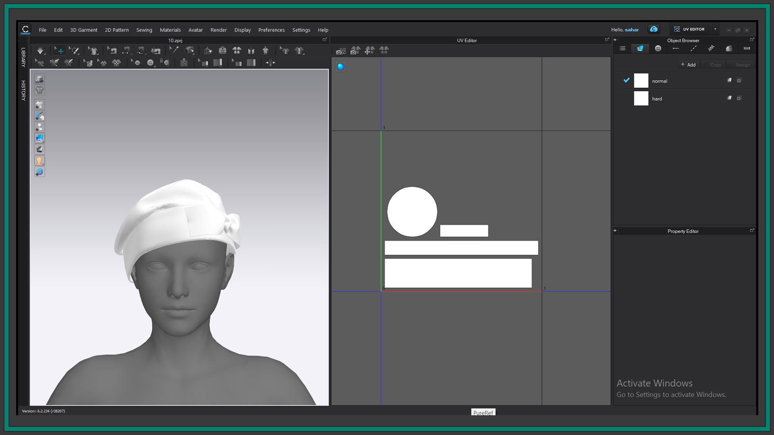This screenshot has width=774, height=435.
Task: Collapse the Object Browser with its arrow
Action: click(615, 40)
